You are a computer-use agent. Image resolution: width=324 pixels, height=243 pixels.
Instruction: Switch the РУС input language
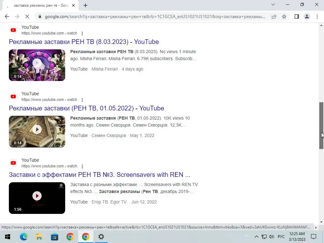(x=281, y=237)
